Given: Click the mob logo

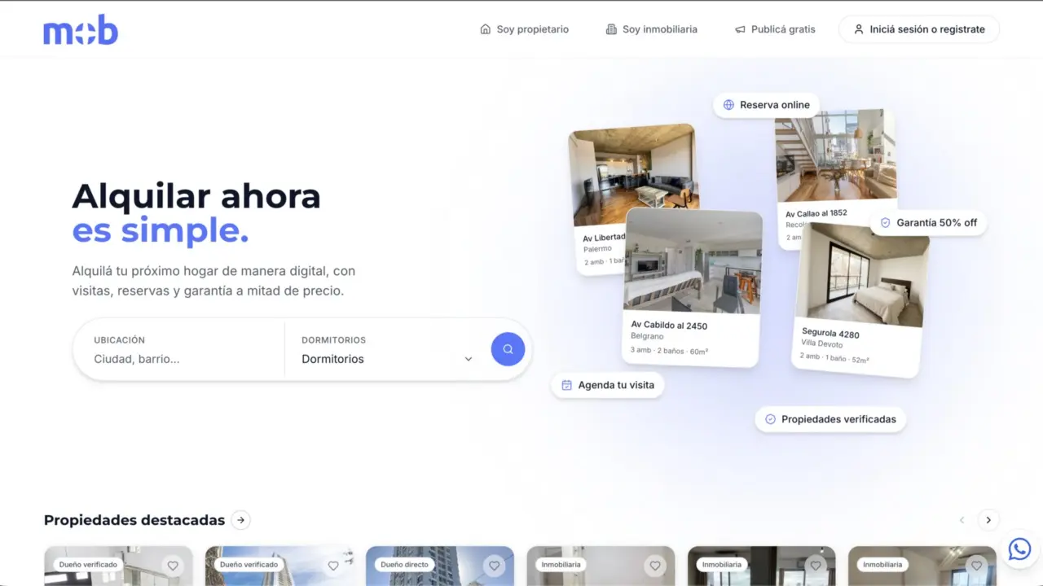Looking at the screenshot, I should tap(81, 29).
